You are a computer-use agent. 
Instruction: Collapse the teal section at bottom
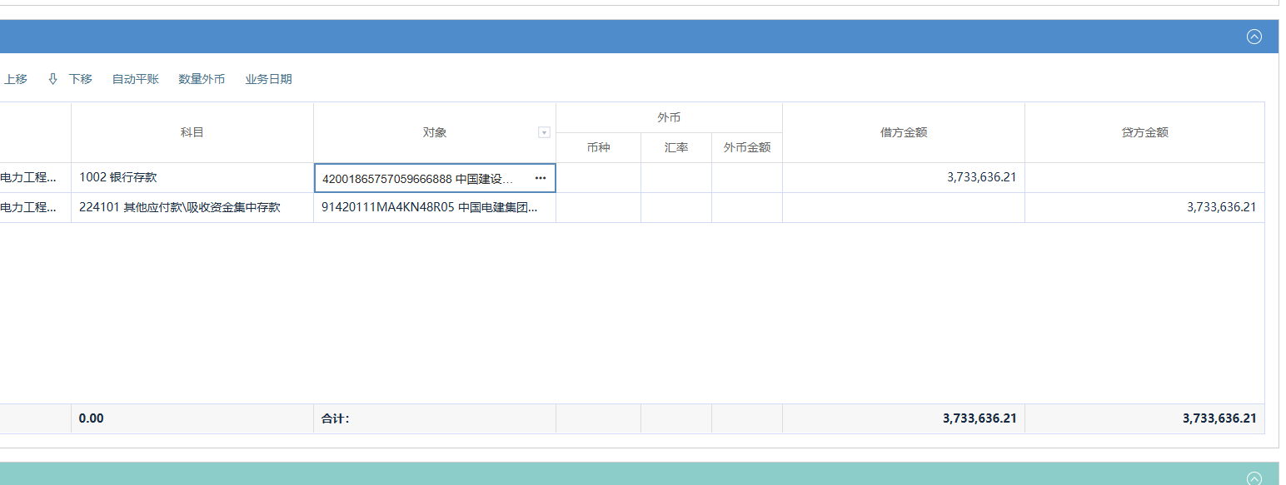(x=1254, y=478)
